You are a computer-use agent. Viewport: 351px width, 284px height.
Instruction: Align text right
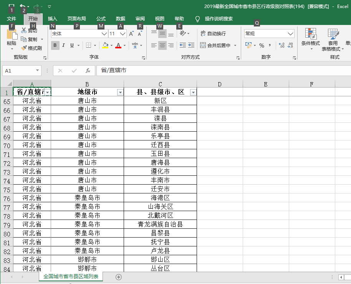tap(171, 45)
